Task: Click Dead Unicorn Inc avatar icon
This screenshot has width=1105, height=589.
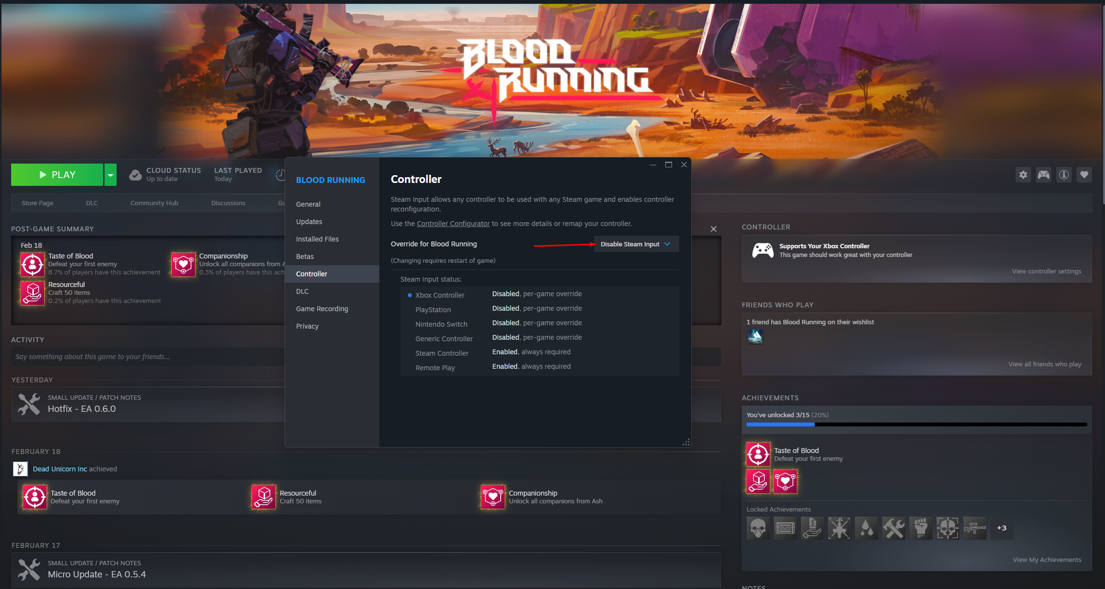Action: pyautogui.click(x=20, y=469)
